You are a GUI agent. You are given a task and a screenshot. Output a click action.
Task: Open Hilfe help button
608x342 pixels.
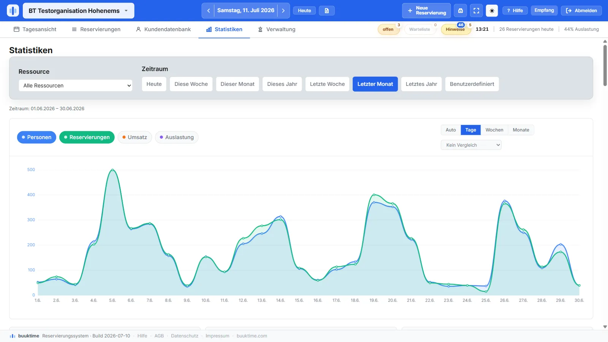[515, 11]
